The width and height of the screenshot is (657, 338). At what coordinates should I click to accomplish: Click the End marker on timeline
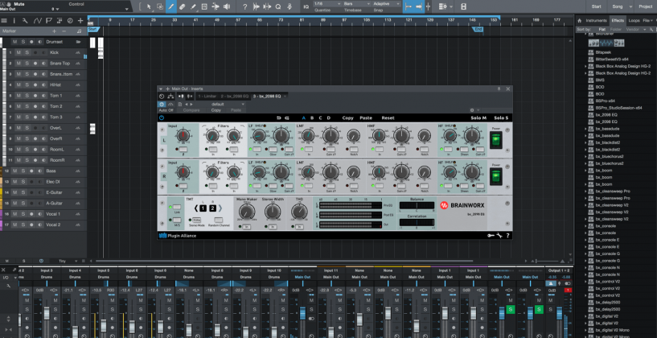(478, 29)
